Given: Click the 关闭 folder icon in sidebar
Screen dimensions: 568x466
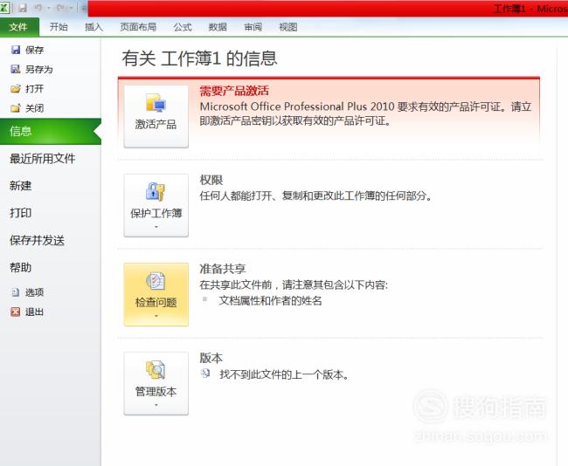Looking at the screenshot, I should (16, 108).
